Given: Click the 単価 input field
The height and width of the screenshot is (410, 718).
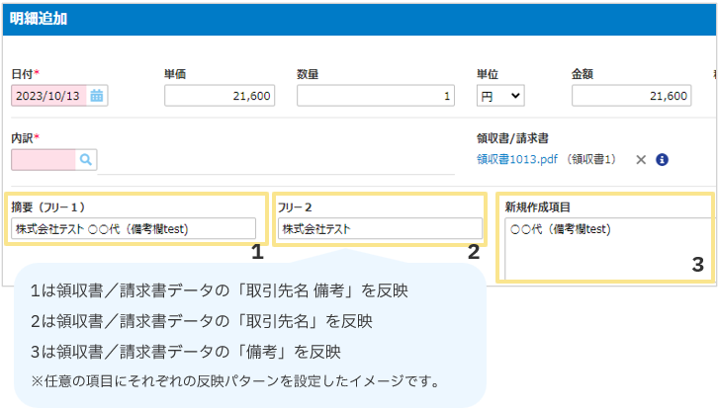Looking at the screenshot, I should (220, 96).
